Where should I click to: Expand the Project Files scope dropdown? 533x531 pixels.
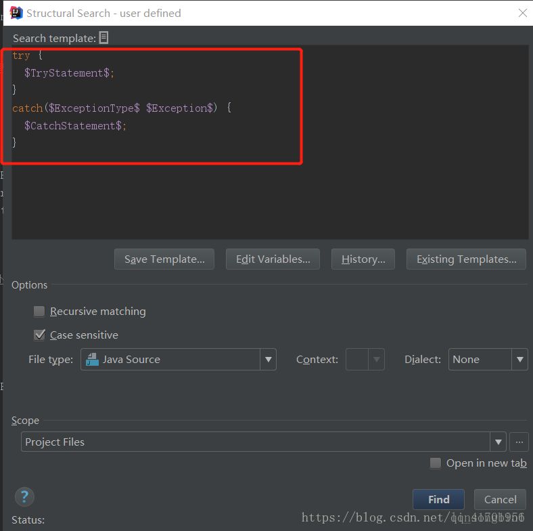(x=498, y=442)
